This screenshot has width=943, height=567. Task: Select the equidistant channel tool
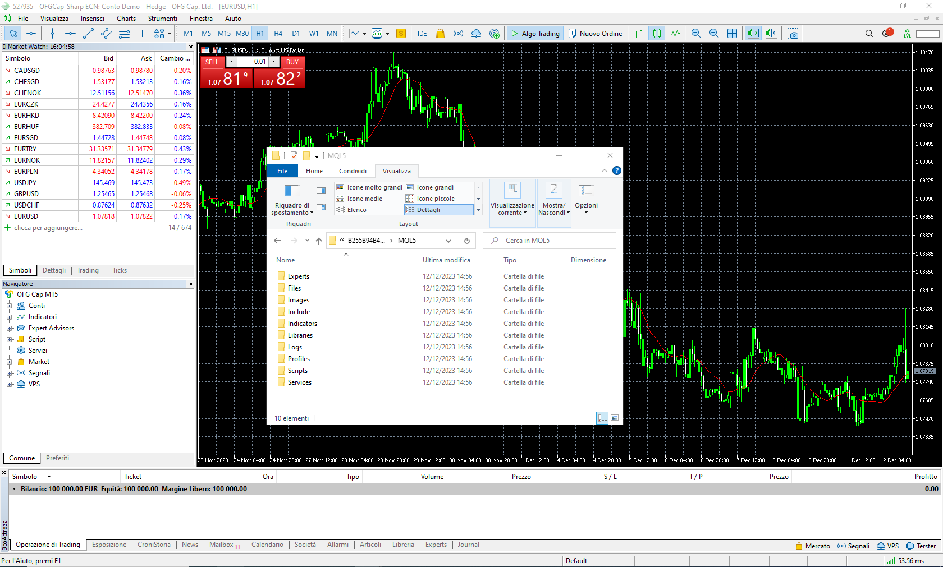pos(106,34)
